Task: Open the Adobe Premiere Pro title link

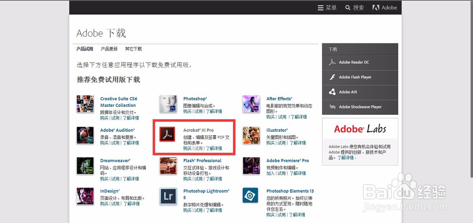Action: click(288, 161)
